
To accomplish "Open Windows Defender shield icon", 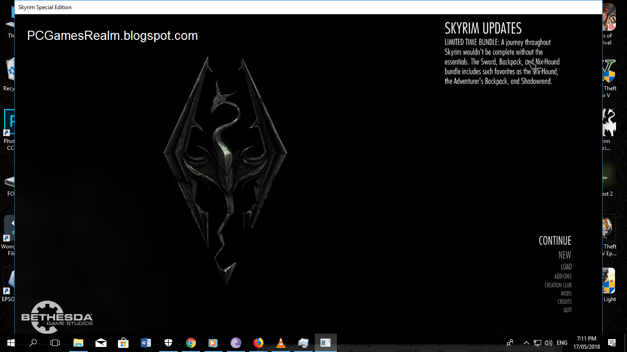I will click(x=168, y=342).
